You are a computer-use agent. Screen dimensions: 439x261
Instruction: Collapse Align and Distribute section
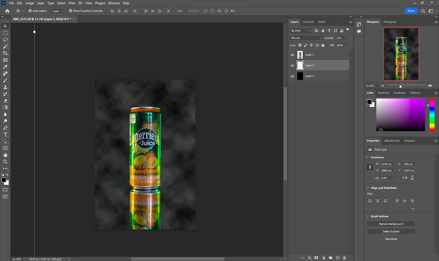[368, 188]
